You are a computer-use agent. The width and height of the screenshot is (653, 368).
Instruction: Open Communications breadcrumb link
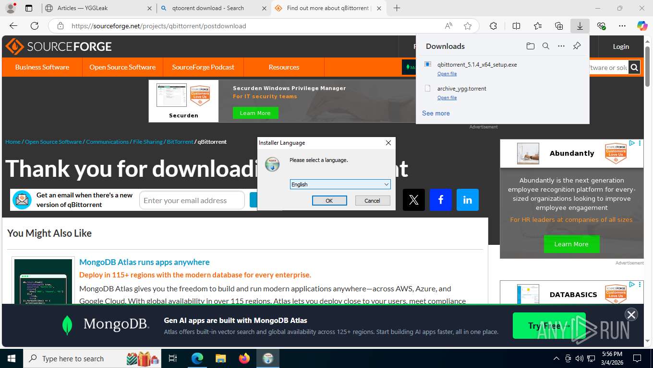pyautogui.click(x=108, y=142)
